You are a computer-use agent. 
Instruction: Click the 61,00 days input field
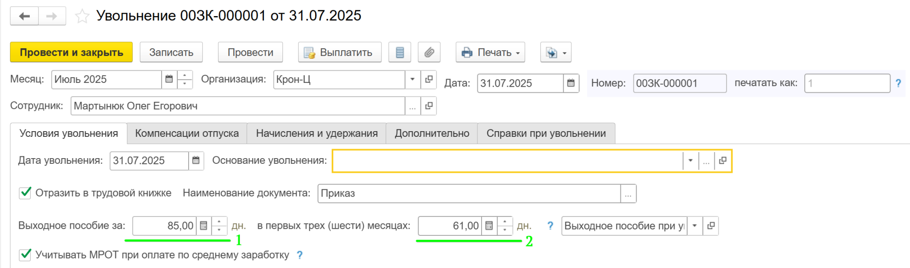tap(450, 226)
